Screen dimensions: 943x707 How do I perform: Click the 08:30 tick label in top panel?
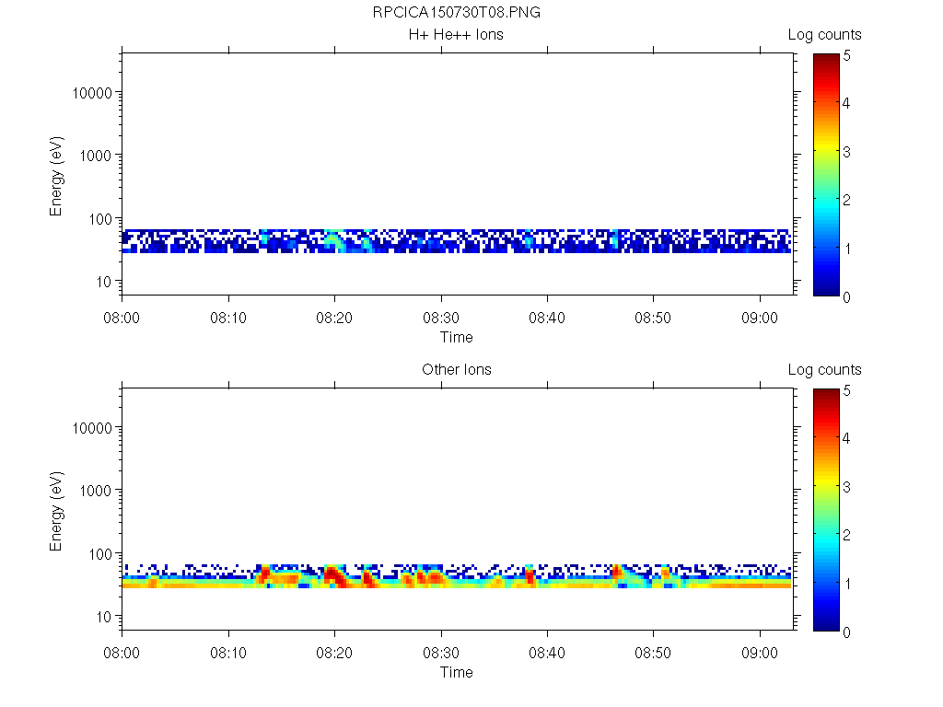pos(441,318)
